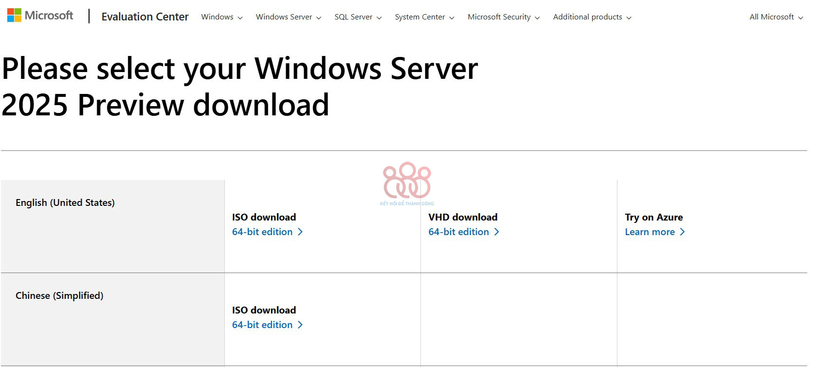Expand the System Center menu

(x=424, y=17)
